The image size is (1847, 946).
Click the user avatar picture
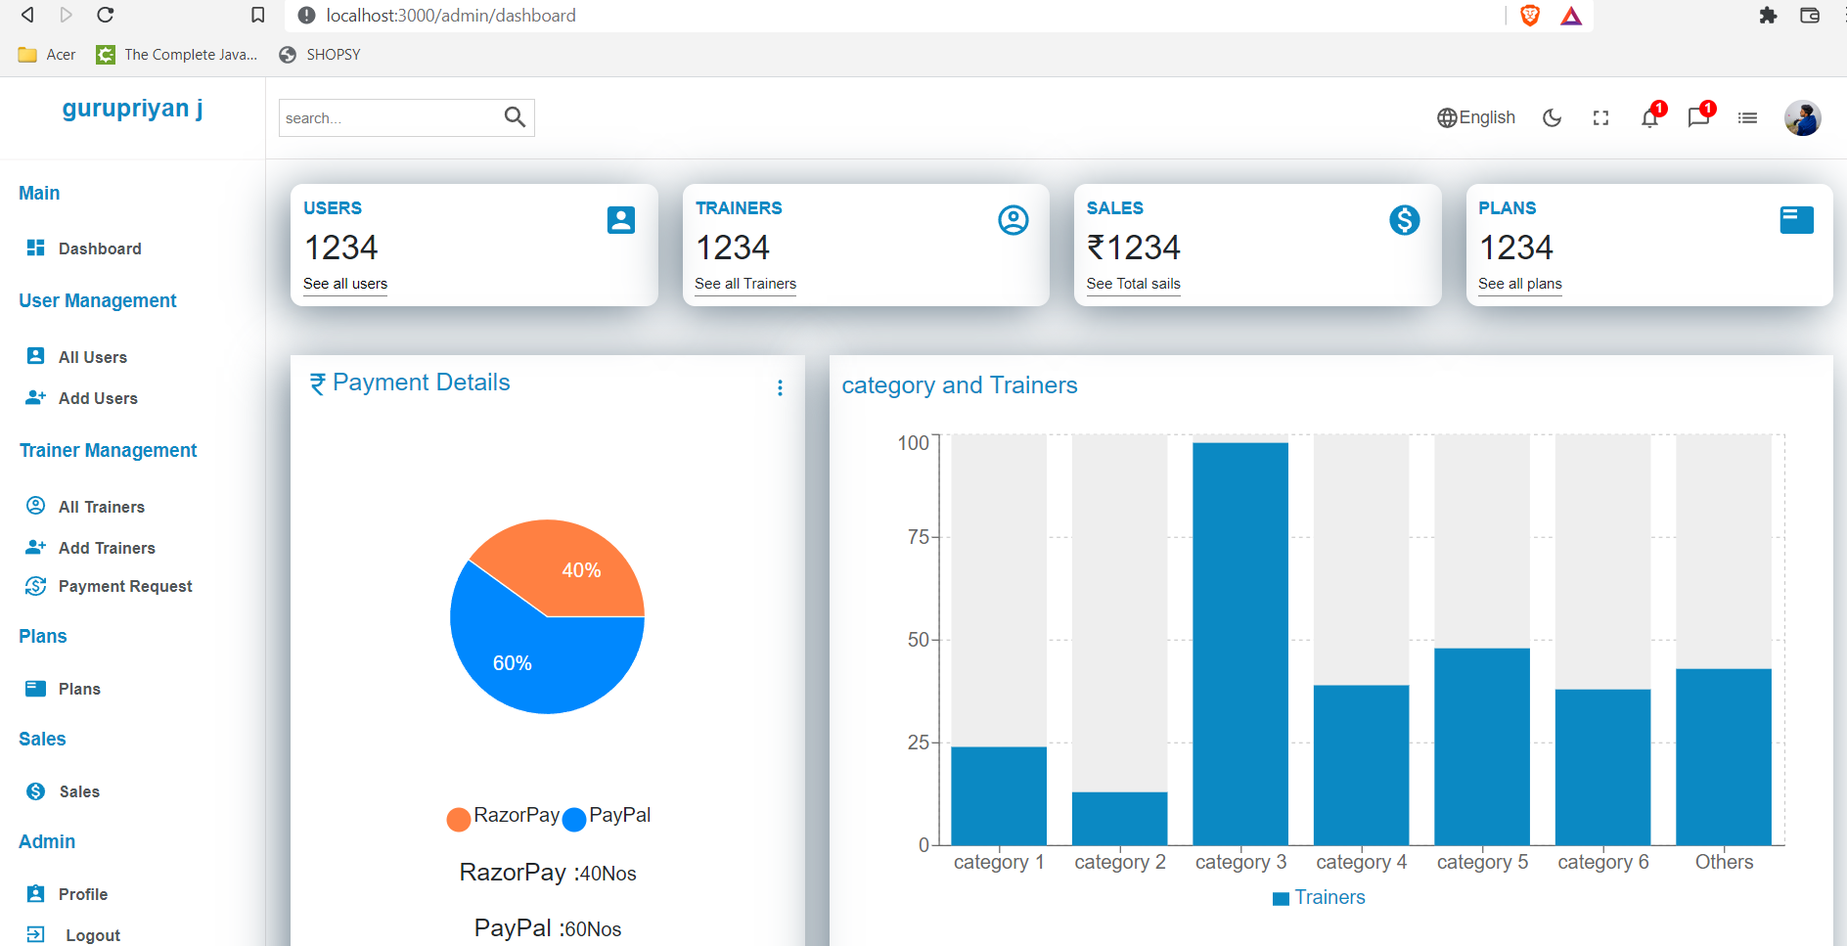pyautogui.click(x=1802, y=118)
